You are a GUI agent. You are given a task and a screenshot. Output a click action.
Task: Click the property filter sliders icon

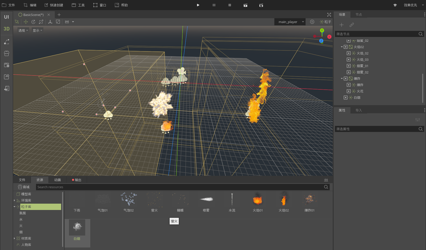(418, 120)
